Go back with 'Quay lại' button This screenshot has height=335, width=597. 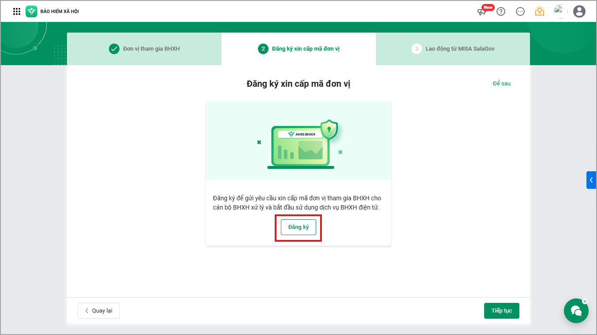(99, 311)
